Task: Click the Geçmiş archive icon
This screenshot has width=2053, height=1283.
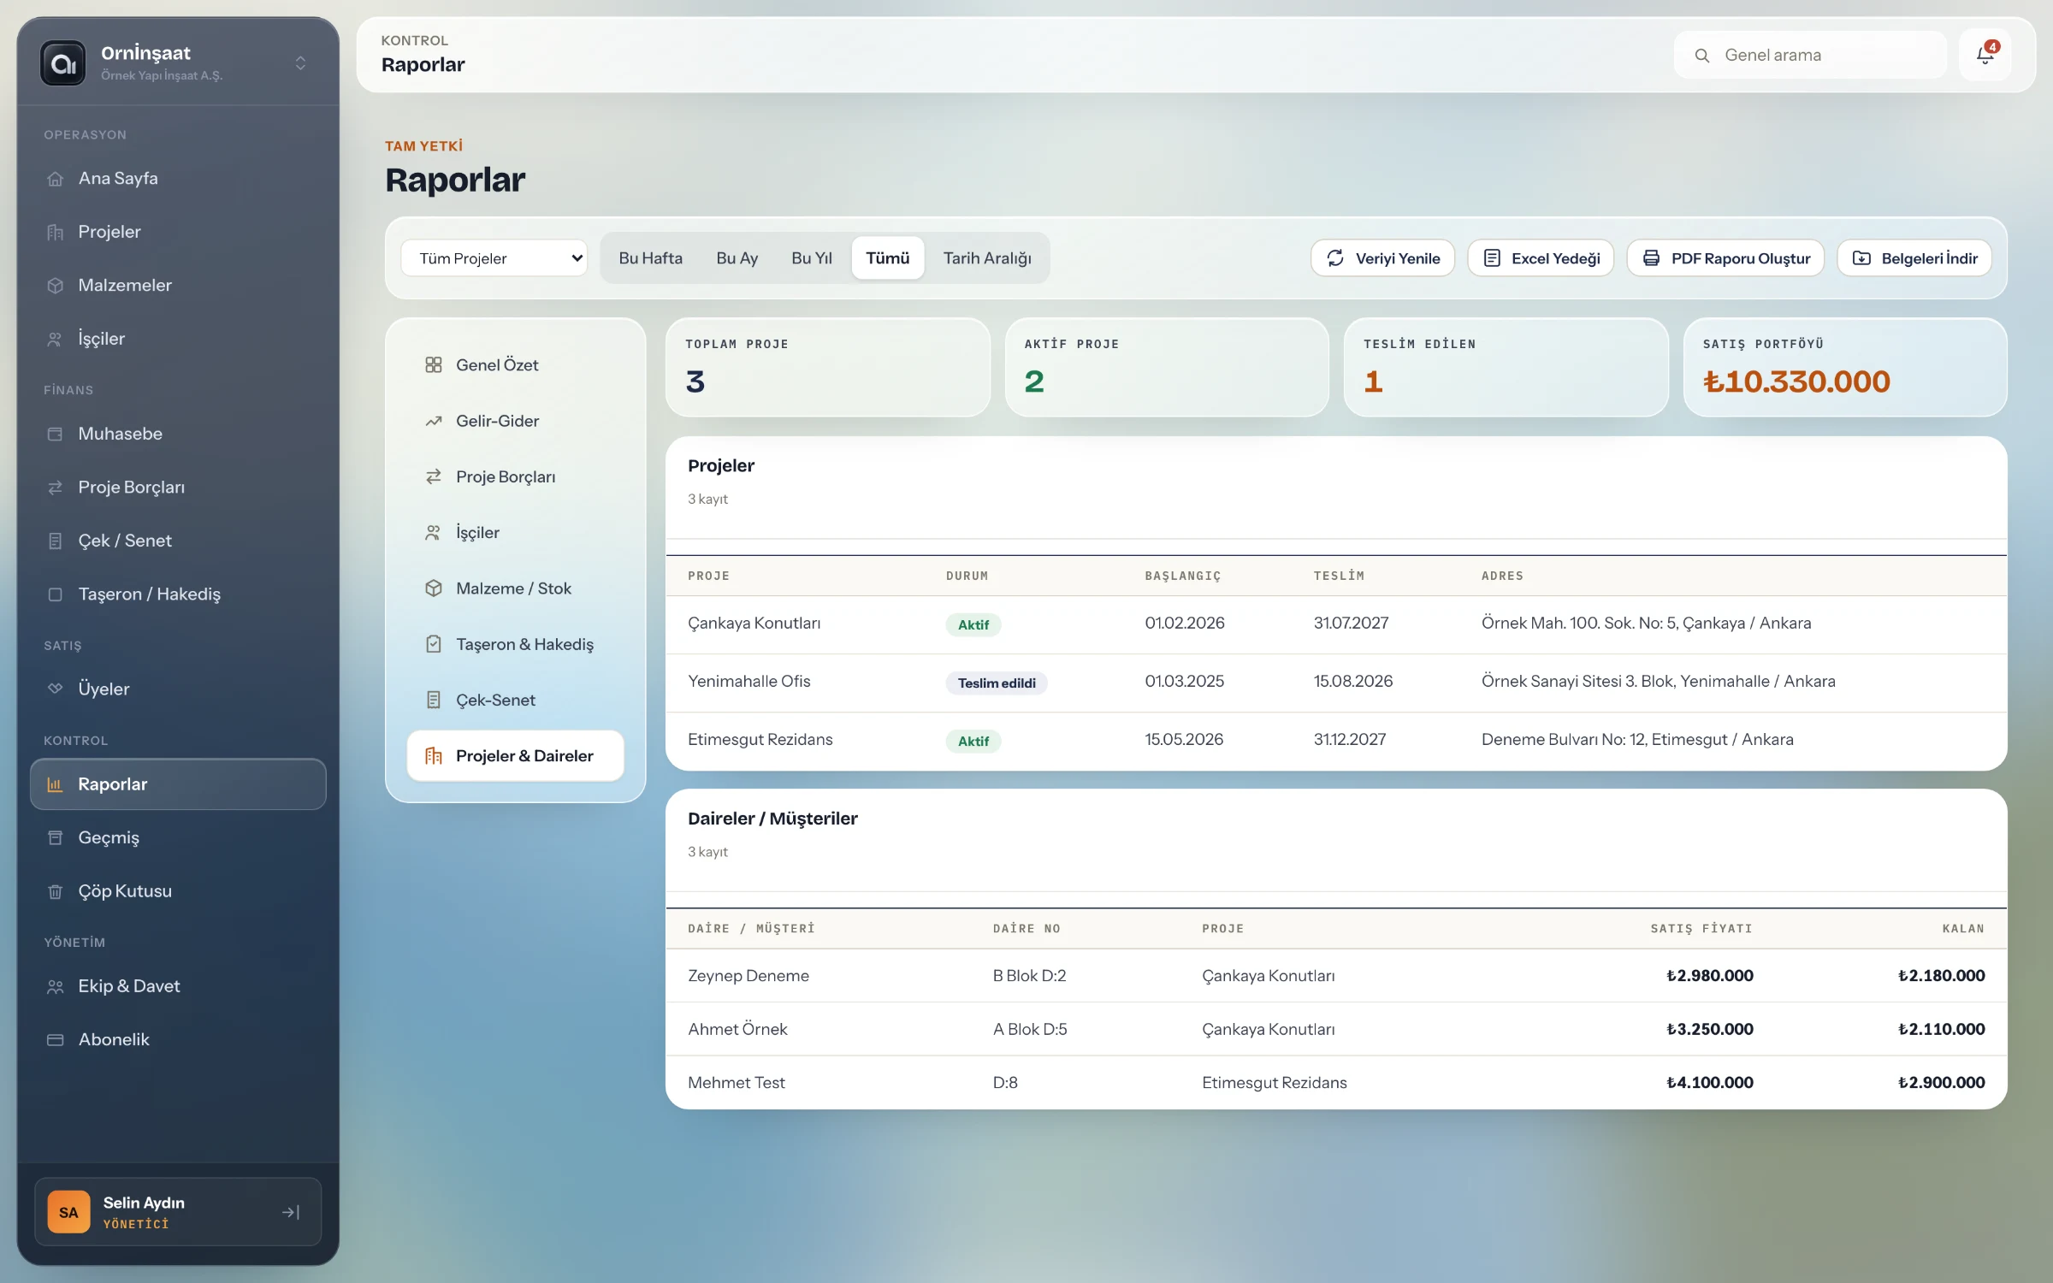Action: [x=56, y=838]
